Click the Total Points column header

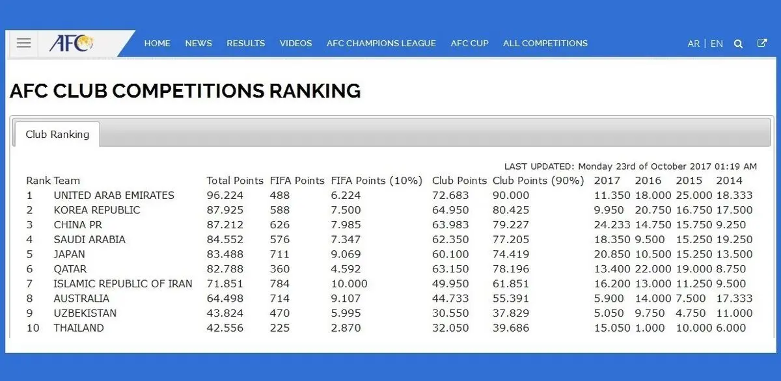pyautogui.click(x=235, y=181)
